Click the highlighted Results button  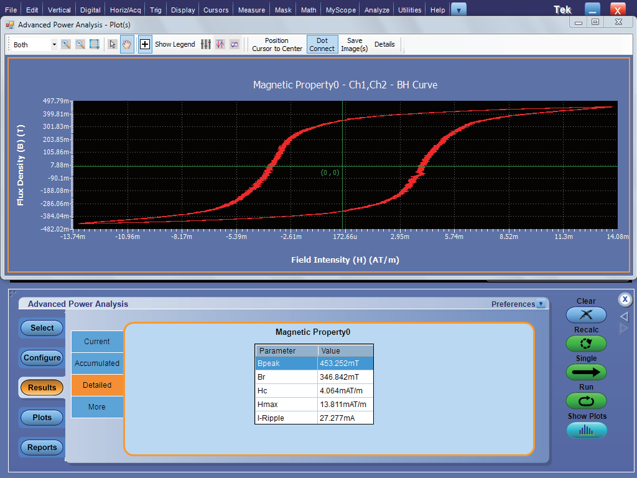click(42, 387)
